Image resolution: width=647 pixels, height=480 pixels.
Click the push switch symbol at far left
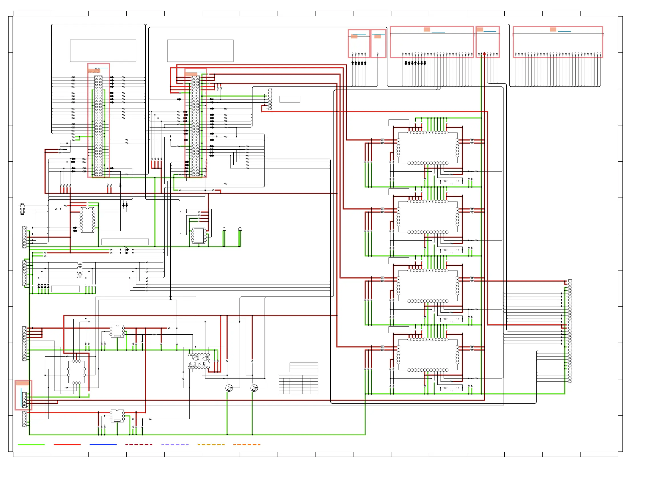tap(22, 209)
